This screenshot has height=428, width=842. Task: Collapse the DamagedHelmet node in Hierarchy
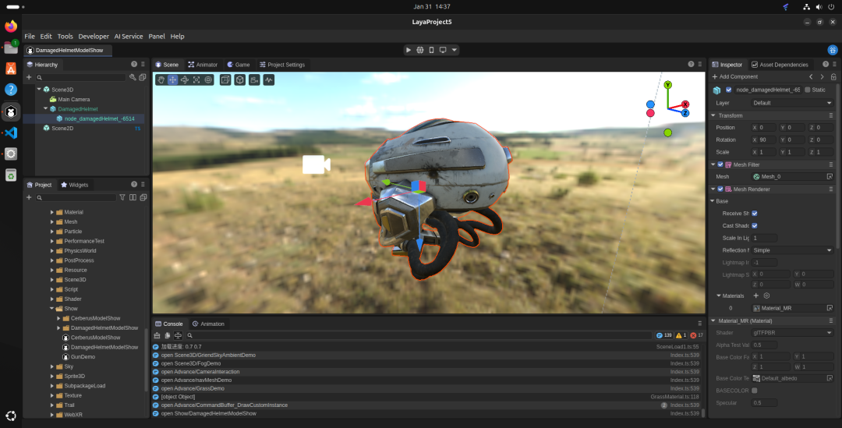(45, 109)
